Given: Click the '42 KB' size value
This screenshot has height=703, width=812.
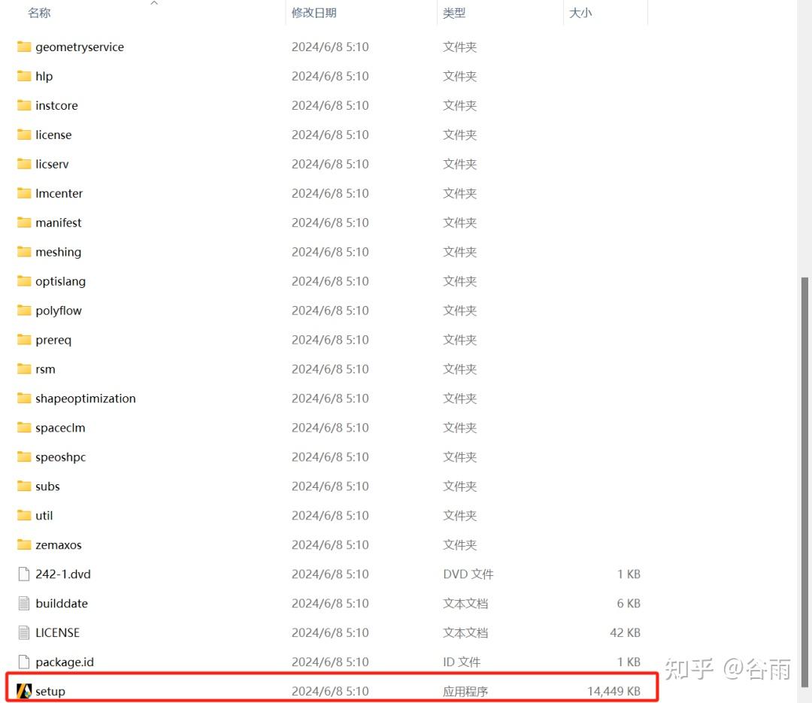Looking at the screenshot, I should 625,632.
